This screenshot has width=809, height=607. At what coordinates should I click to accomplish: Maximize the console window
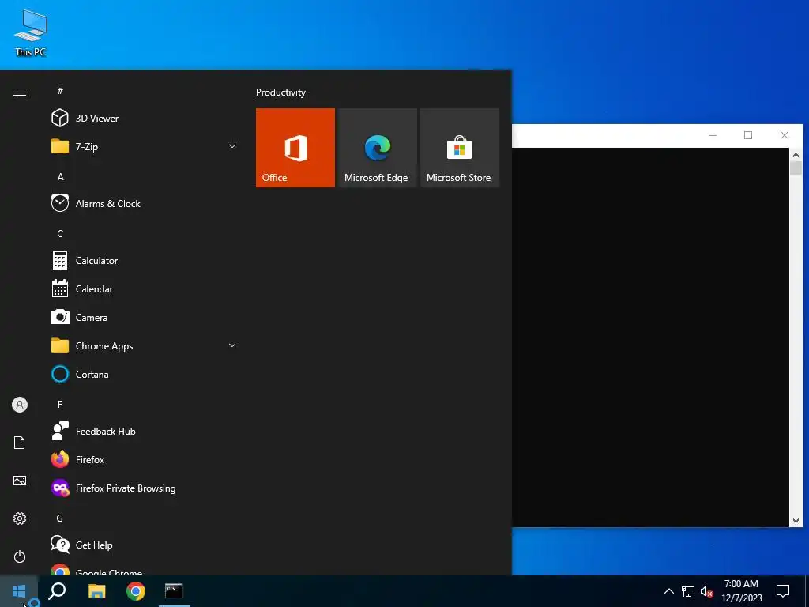click(x=748, y=135)
